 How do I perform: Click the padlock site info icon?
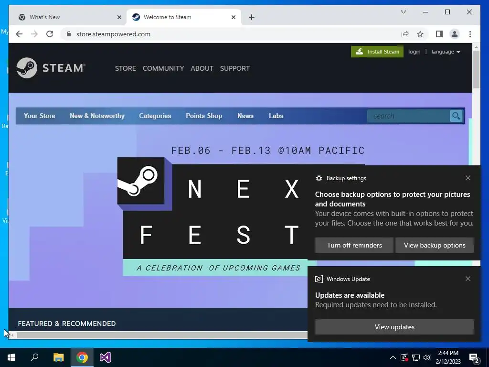click(69, 34)
